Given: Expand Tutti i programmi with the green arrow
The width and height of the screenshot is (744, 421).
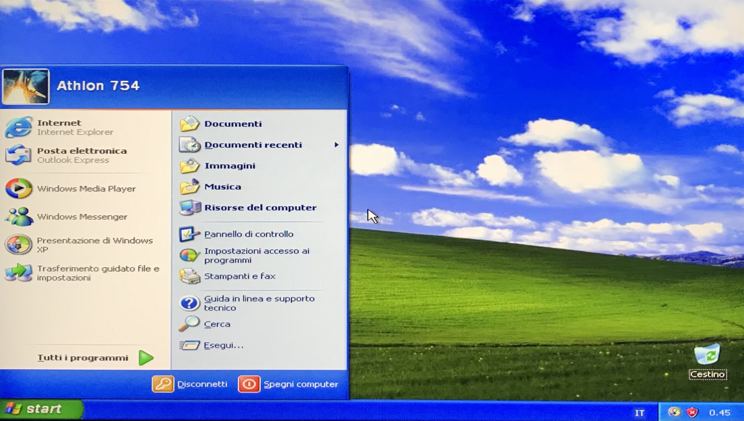Looking at the screenshot, I should pyautogui.click(x=146, y=358).
